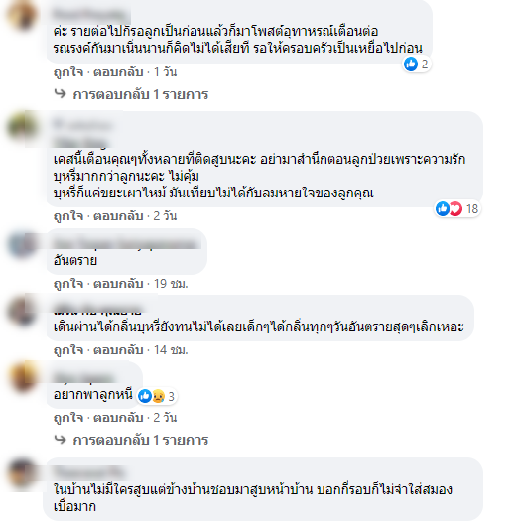Like the comment posted 1 วัน ago
This screenshot has height=521, width=519.
click(x=68, y=72)
